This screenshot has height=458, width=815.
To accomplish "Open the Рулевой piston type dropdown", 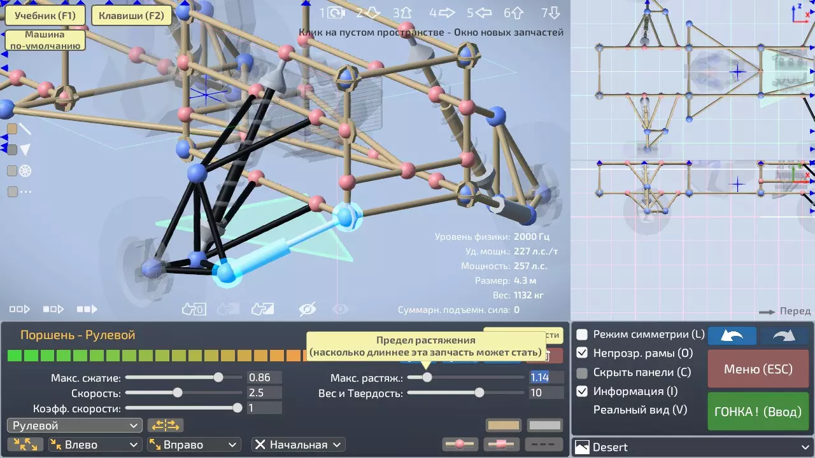I will 75,426.
